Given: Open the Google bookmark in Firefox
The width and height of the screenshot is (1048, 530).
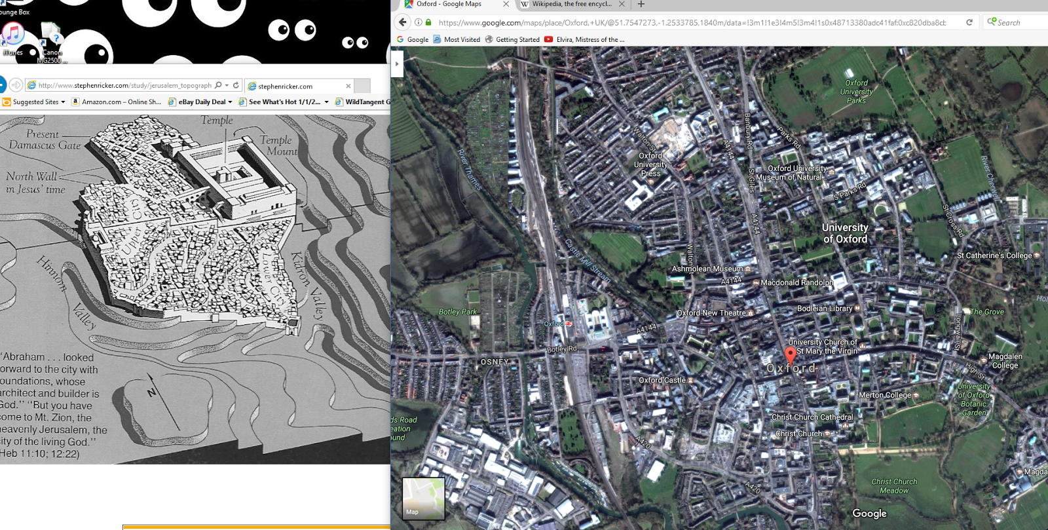Looking at the screenshot, I should click(x=413, y=39).
